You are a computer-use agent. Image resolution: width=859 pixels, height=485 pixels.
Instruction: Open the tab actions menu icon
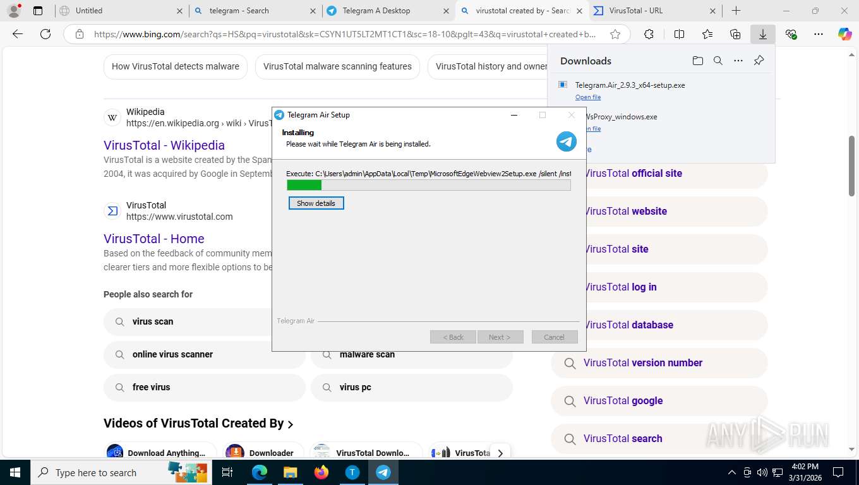pyautogui.click(x=38, y=11)
